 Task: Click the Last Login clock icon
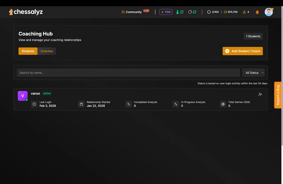pos(34,104)
